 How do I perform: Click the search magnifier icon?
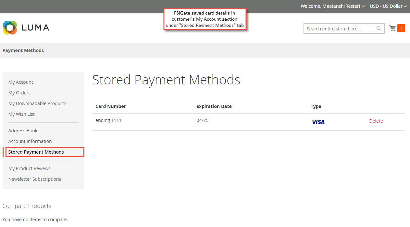click(379, 28)
